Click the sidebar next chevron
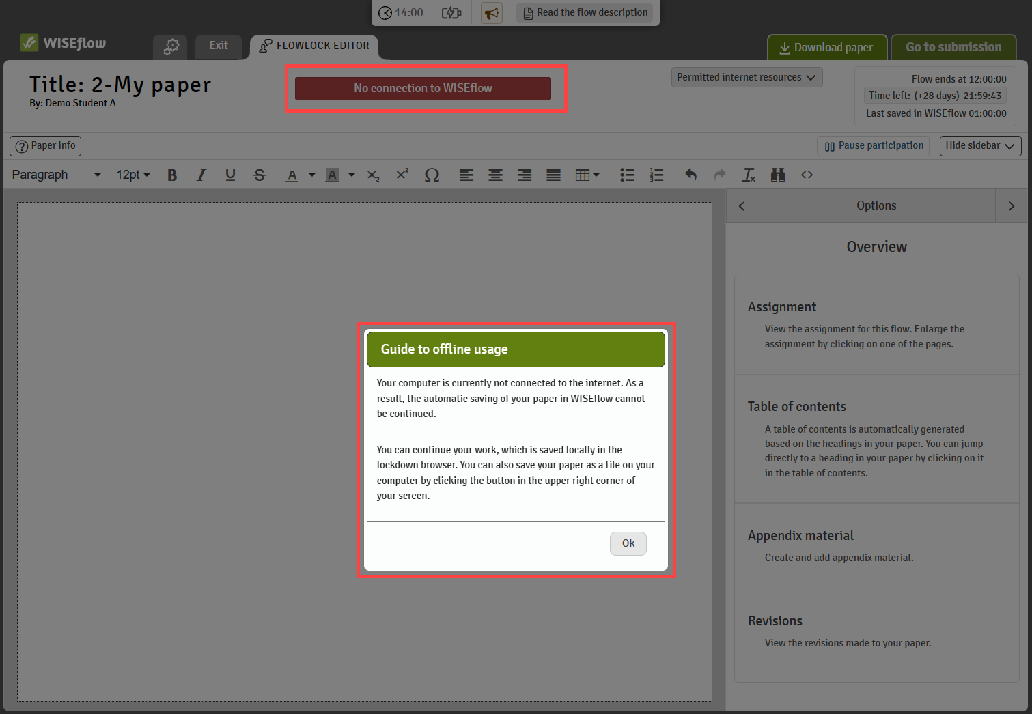 [1012, 206]
